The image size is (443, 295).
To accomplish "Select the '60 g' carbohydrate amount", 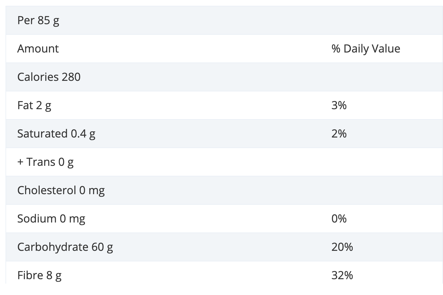I will [x=102, y=247].
